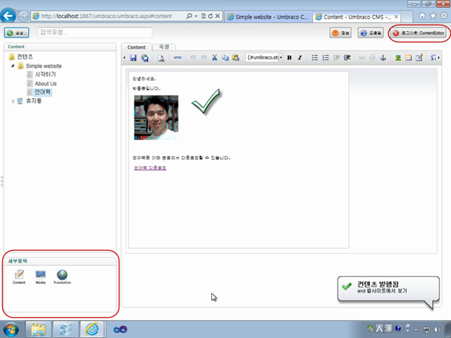This screenshot has width=451, height=338.
Task: Click the green create button
Action: click(17, 32)
